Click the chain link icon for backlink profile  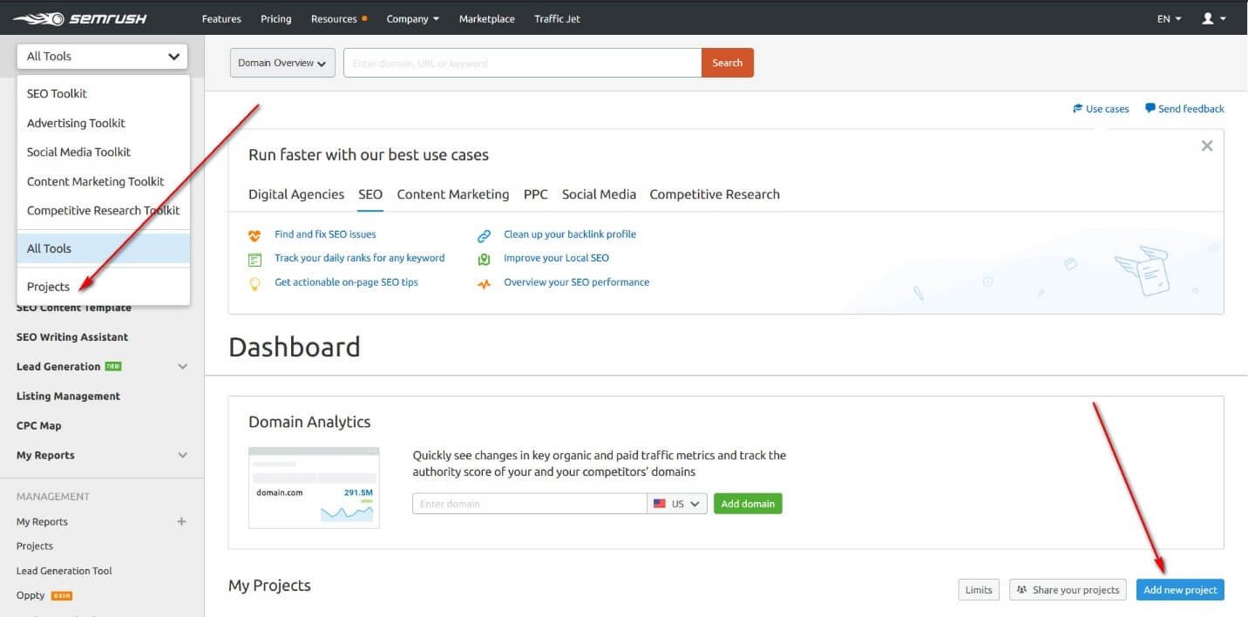point(484,235)
